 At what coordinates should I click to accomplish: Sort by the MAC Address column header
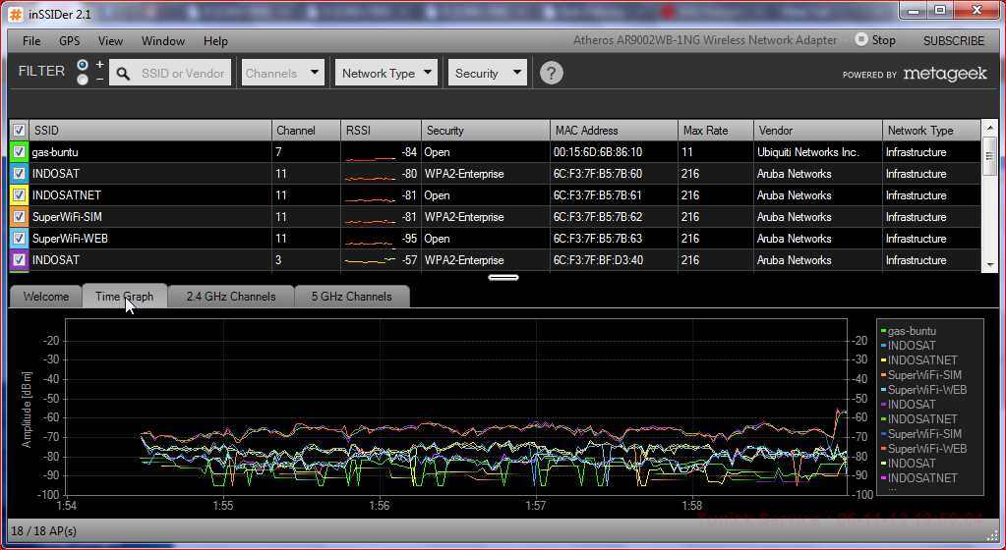pyautogui.click(x=614, y=130)
